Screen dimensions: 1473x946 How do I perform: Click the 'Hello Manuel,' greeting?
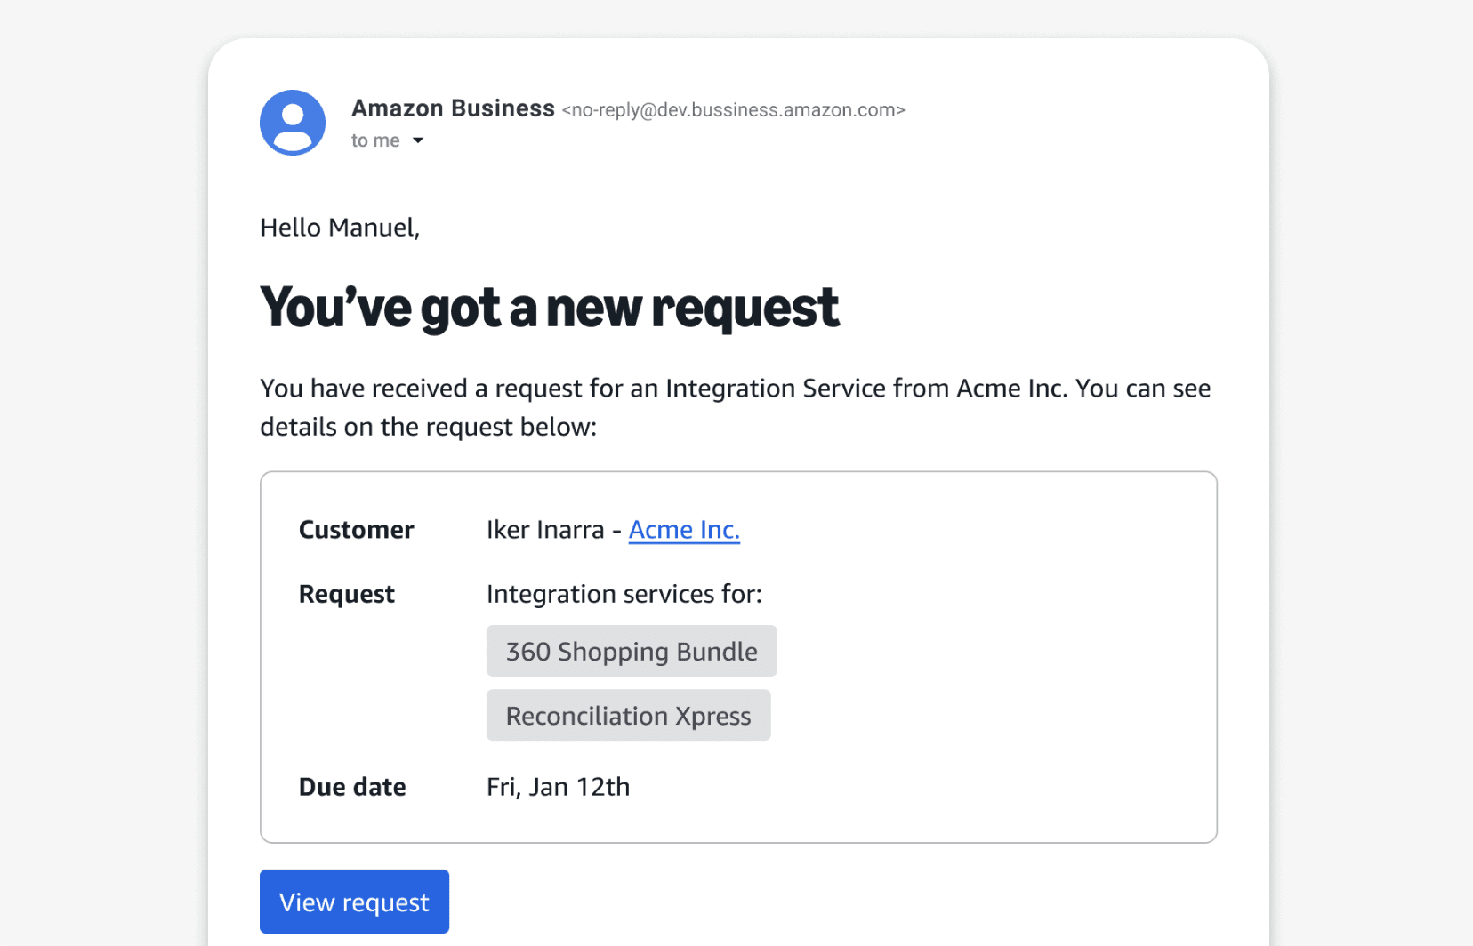340,228
